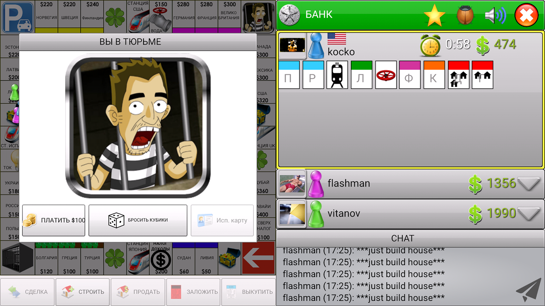Viewport: 545px width, 306px height.
Task: Close the game with the red X button
Action: click(x=526, y=15)
